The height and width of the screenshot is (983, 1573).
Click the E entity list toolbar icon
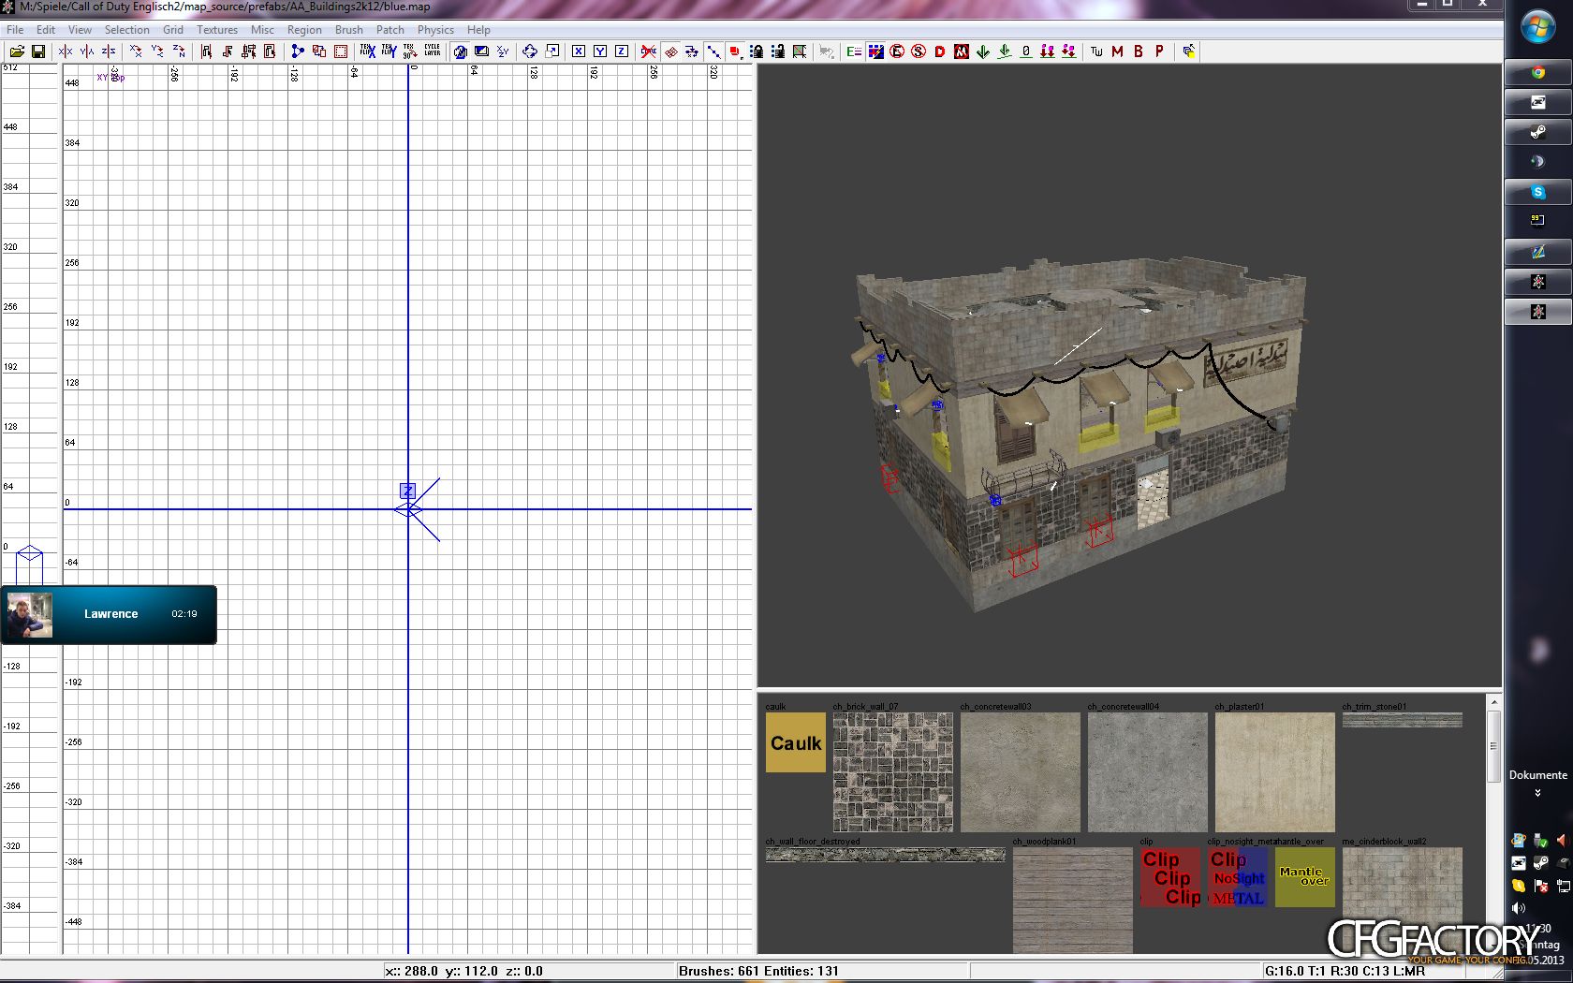(854, 51)
